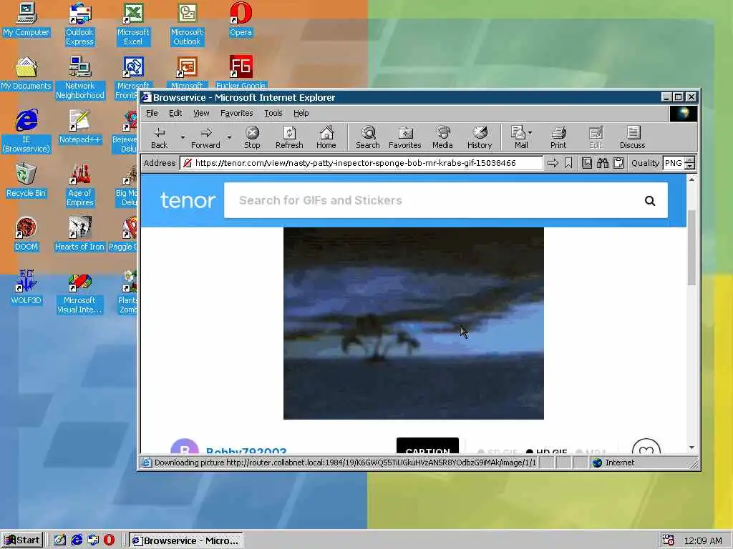Launch the Microsoft Outlook desktop shortcut
This screenshot has width=733, height=549.
click(187, 24)
